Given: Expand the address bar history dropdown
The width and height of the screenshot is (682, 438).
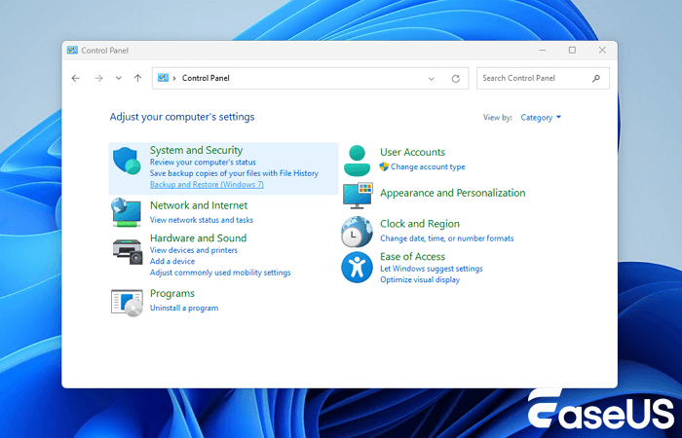Looking at the screenshot, I should (431, 79).
